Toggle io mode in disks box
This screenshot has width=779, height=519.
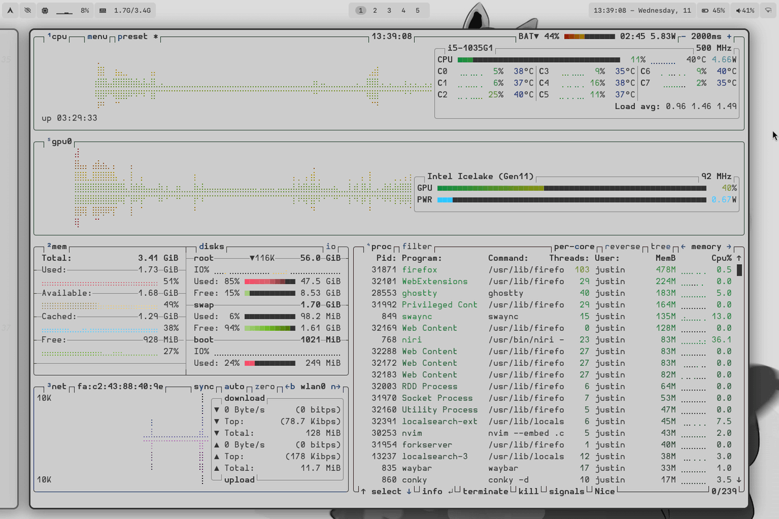click(331, 247)
